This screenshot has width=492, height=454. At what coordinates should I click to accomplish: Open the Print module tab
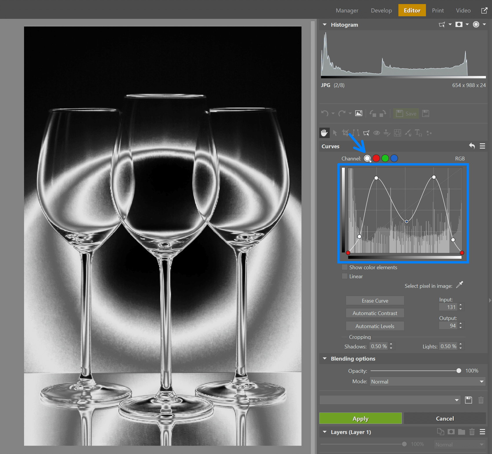click(438, 10)
